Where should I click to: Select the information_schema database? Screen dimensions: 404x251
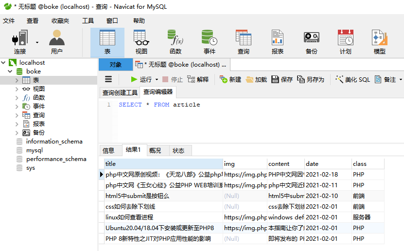coord(54,142)
